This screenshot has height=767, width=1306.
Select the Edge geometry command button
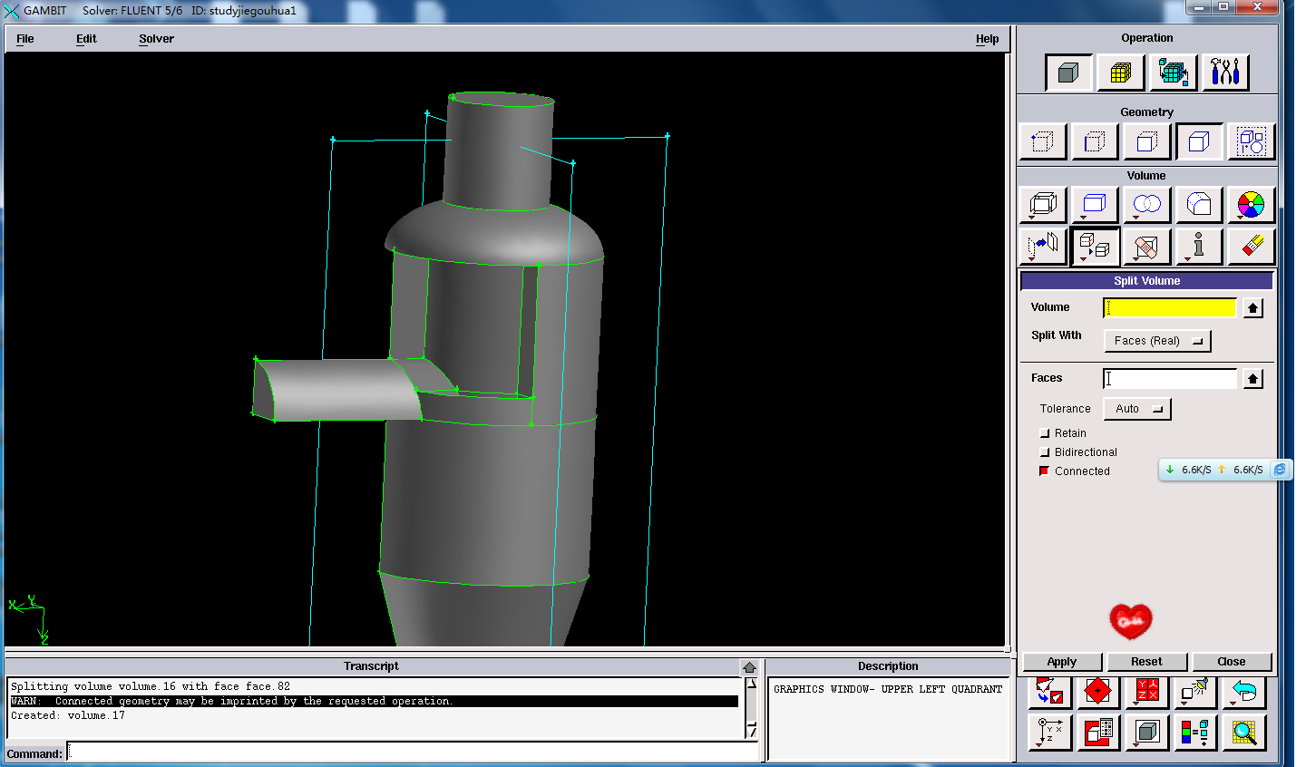tap(1095, 142)
